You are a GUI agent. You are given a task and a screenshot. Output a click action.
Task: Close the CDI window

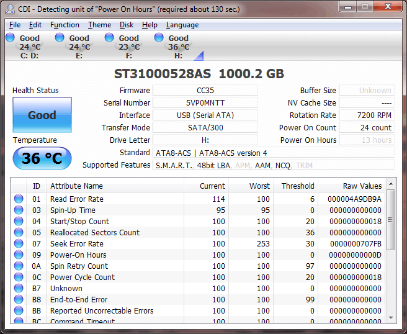tap(388, 6)
